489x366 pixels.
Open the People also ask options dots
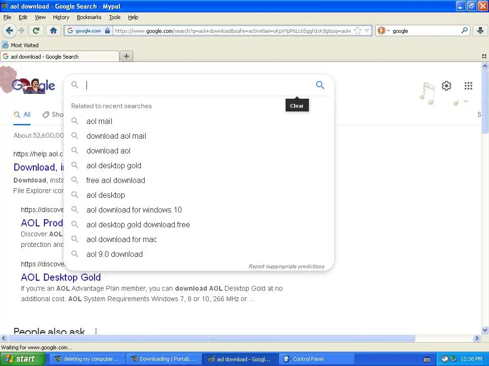click(96, 331)
